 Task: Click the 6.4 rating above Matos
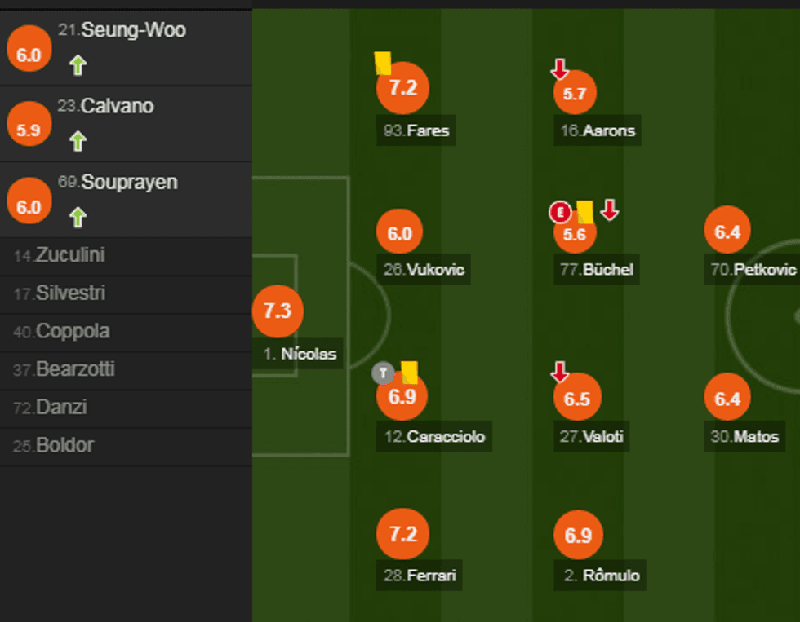[727, 399]
